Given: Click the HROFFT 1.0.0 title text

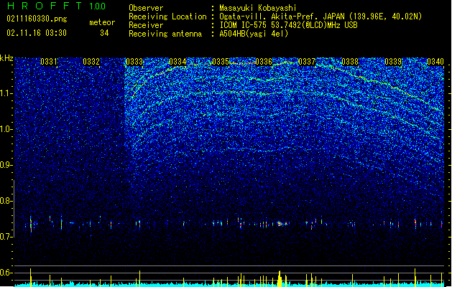Looking at the screenshot, I should point(56,6).
